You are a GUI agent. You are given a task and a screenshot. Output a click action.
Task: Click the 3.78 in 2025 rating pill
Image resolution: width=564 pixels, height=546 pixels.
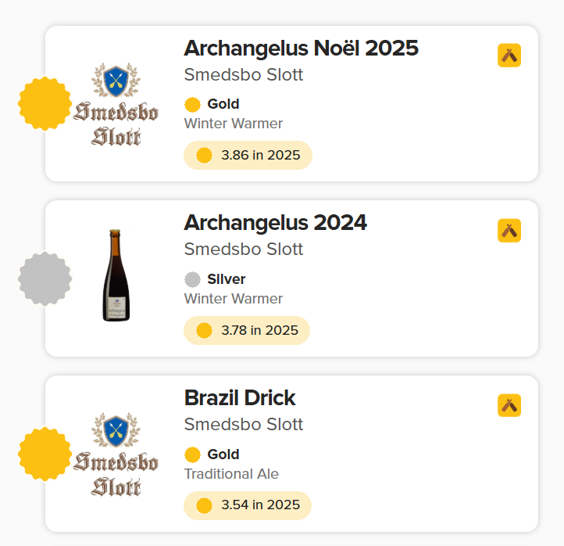tap(247, 330)
